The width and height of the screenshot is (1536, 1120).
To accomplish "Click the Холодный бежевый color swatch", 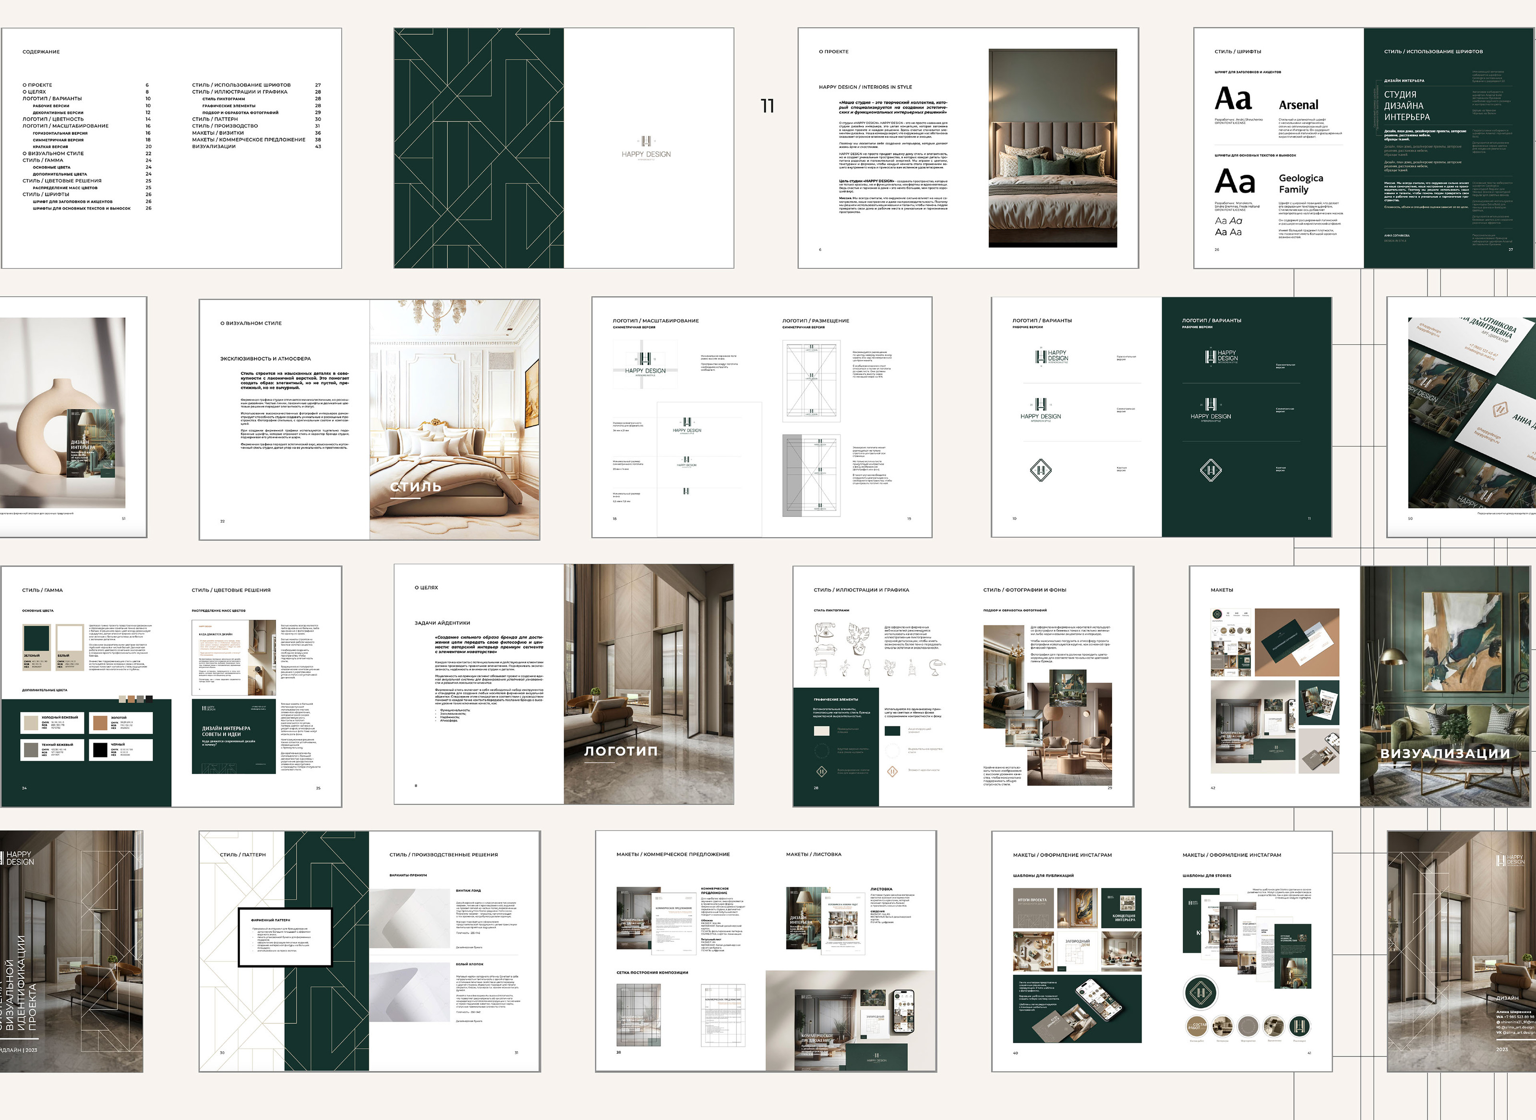I will point(31,723).
